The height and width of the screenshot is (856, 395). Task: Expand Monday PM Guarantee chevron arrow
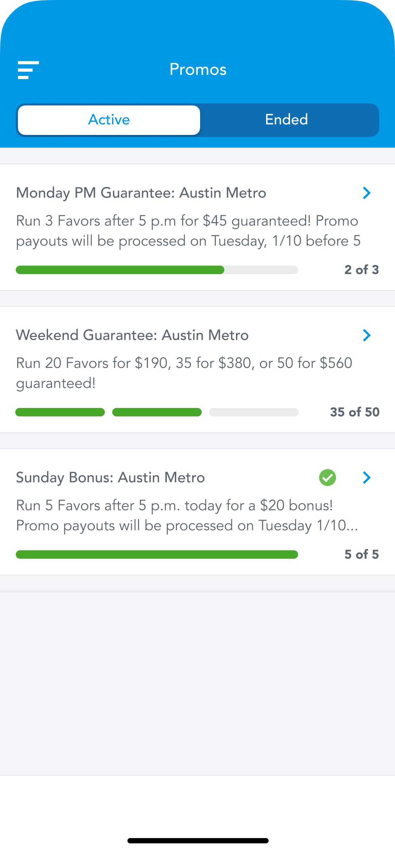coord(367,193)
